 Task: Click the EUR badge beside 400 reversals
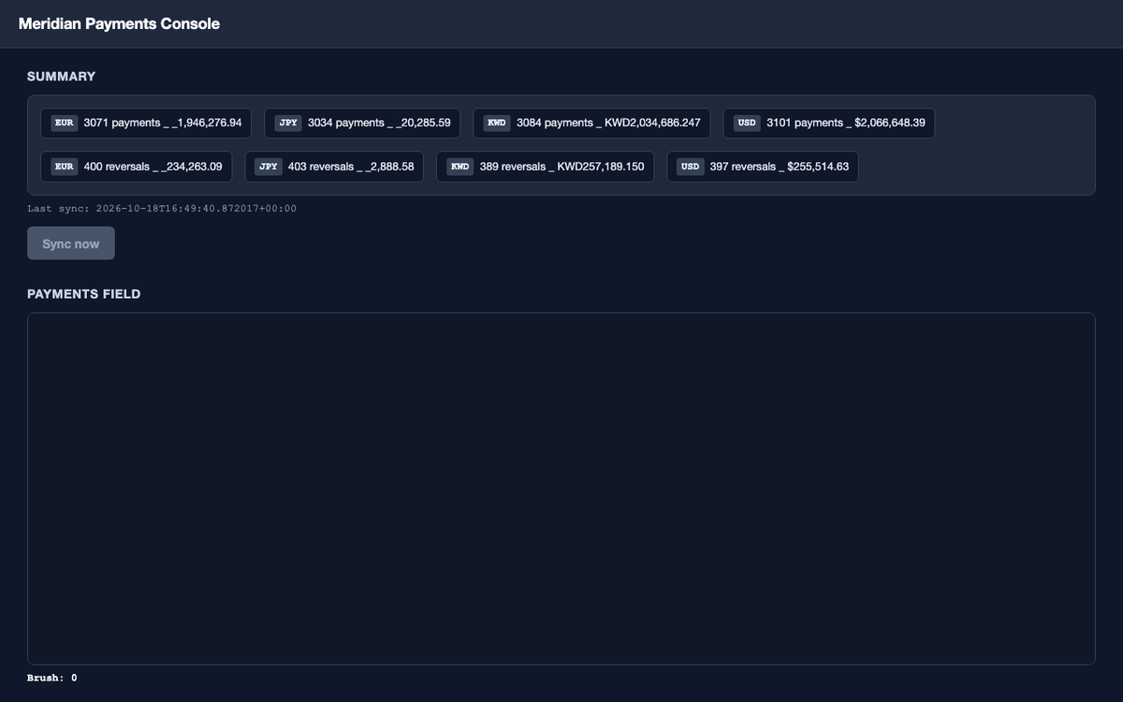64,167
